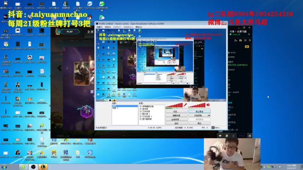The width and height of the screenshot is (303, 170).
Task: Click the bug report icon in friends panel footer
Action: [250, 136]
